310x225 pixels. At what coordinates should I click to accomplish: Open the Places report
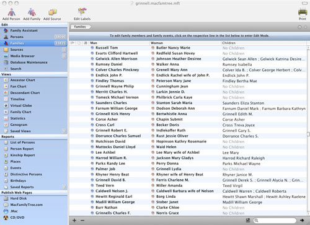pos(33,162)
